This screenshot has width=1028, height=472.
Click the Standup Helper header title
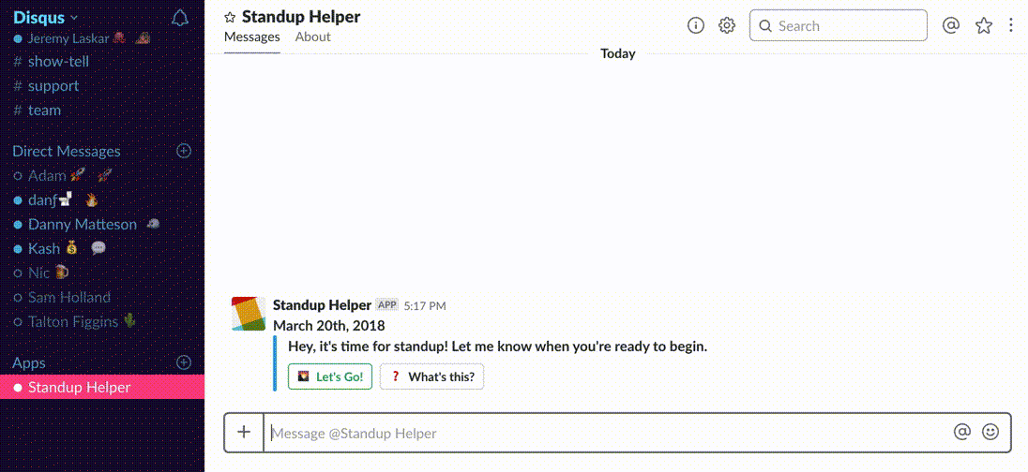pyautogui.click(x=301, y=17)
